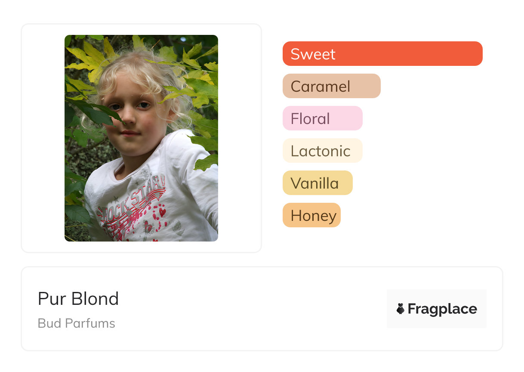
Task: Select the Caramel accord tag
Action: click(x=331, y=86)
